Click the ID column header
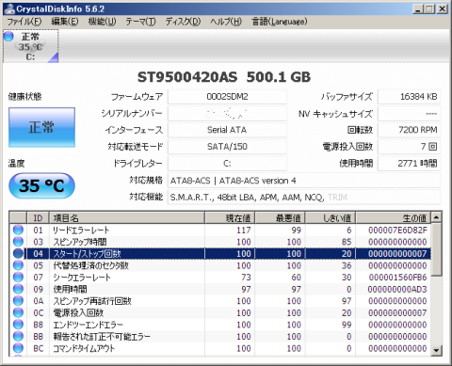The image size is (452, 366). click(x=38, y=218)
